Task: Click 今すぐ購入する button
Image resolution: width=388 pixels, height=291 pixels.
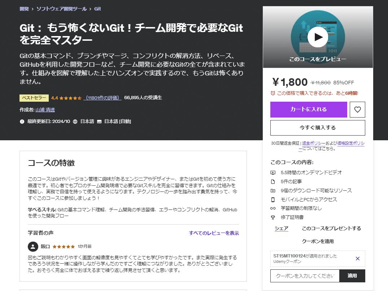Action: (318, 128)
